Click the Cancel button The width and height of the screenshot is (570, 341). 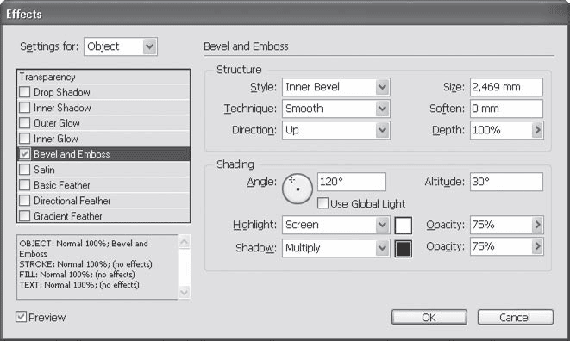[515, 318]
